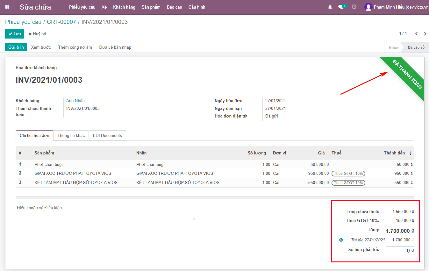Click the total amount 1.700.000 đ
This screenshot has width=429, height=271.
[x=400, y=231]
